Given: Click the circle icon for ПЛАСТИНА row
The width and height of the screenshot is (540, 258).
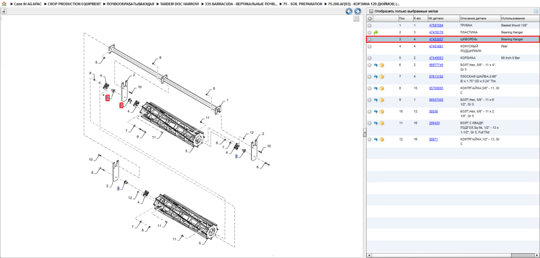Looking at the screenshot, I should [x=369, y=32].
